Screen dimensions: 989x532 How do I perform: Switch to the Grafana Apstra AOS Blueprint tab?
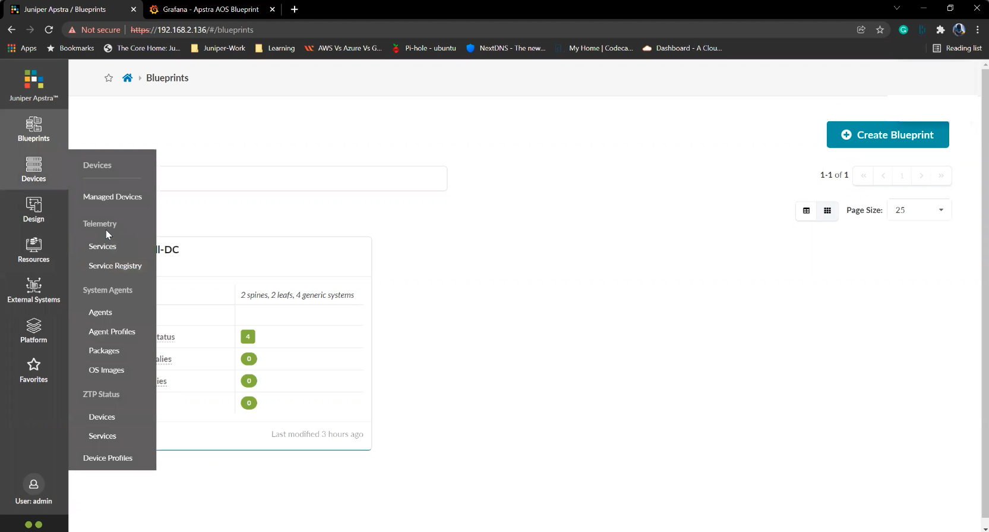211,10
